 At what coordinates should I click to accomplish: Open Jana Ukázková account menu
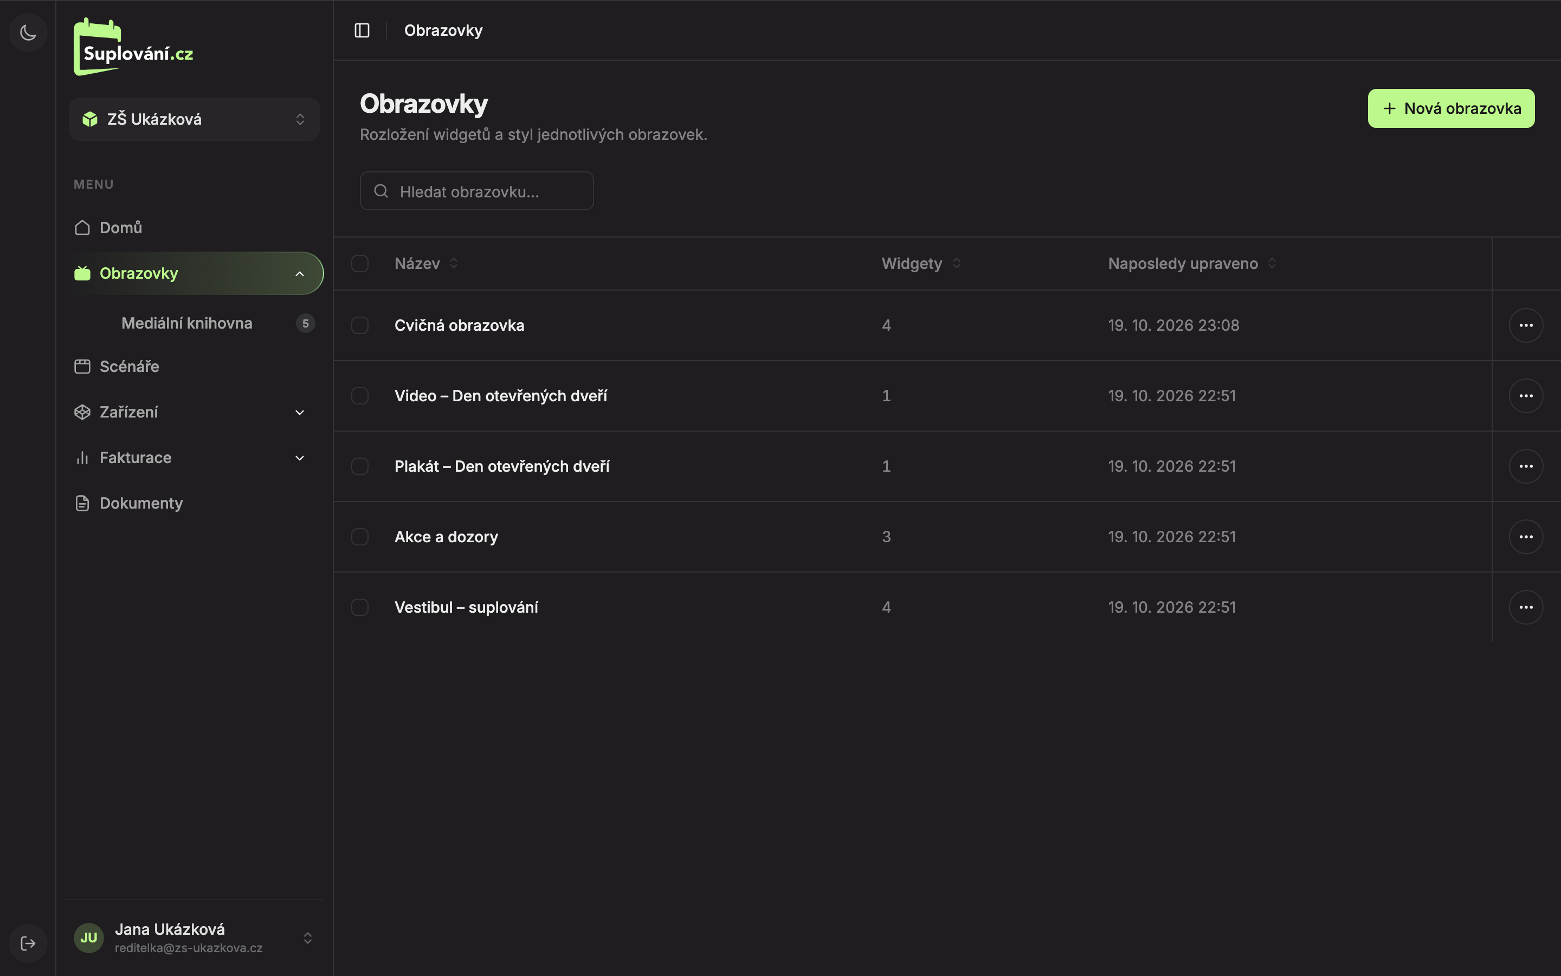194,938
